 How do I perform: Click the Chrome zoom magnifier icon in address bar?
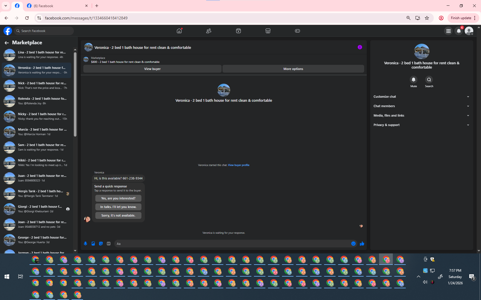pos(409,18)
